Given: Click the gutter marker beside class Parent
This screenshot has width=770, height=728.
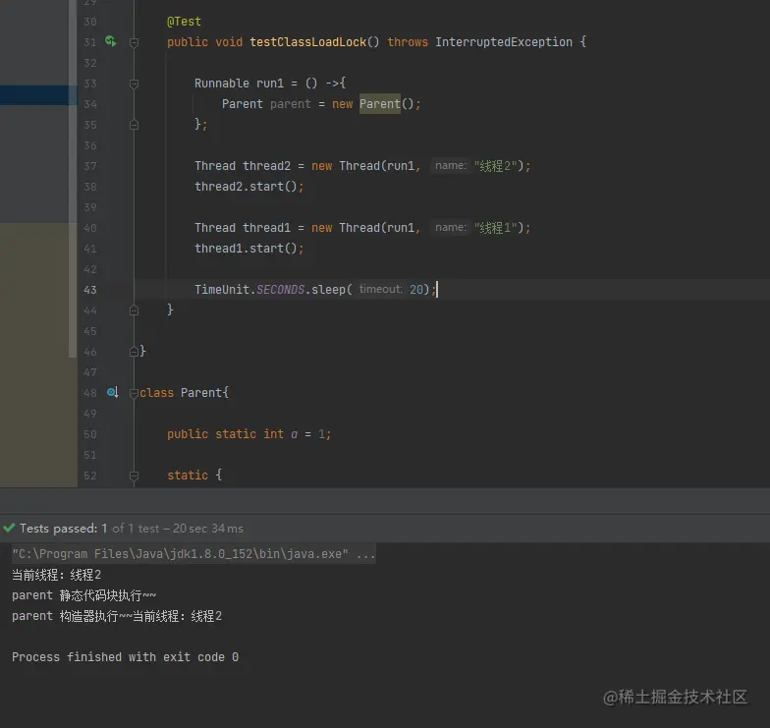Looking at the screenshot, I should (112, 392).
